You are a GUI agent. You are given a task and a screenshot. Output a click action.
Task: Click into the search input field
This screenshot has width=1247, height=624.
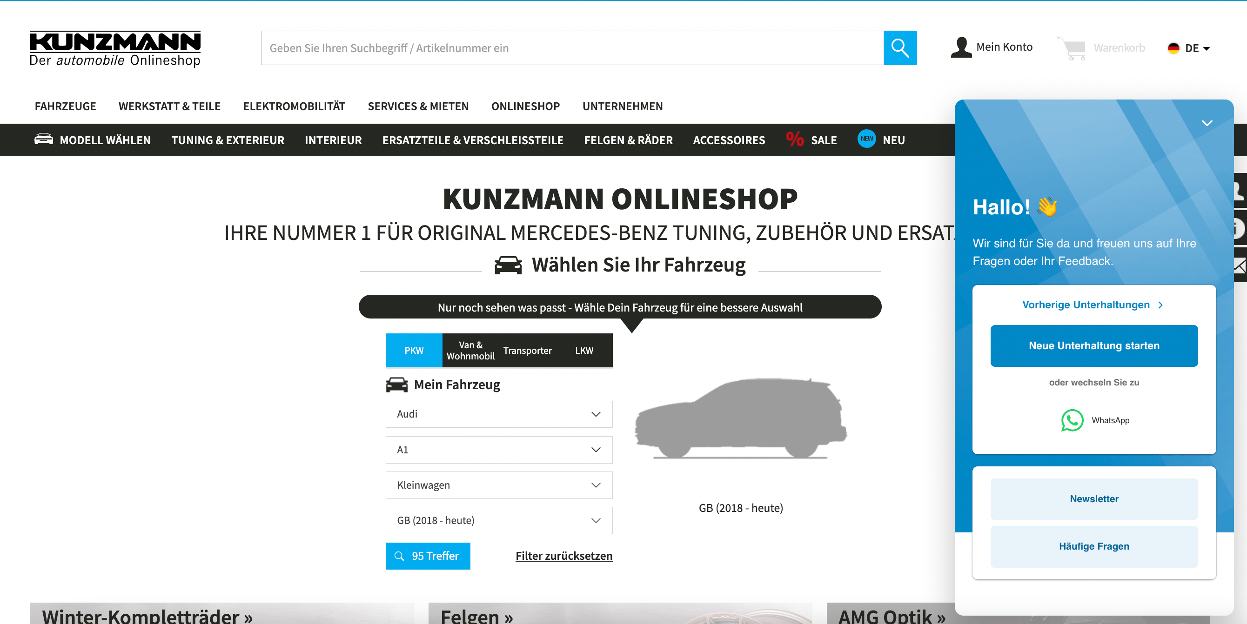click(572, 48)
